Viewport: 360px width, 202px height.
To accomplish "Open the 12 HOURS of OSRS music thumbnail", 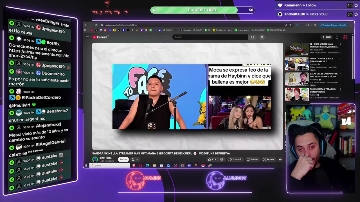I will (297, 49).
